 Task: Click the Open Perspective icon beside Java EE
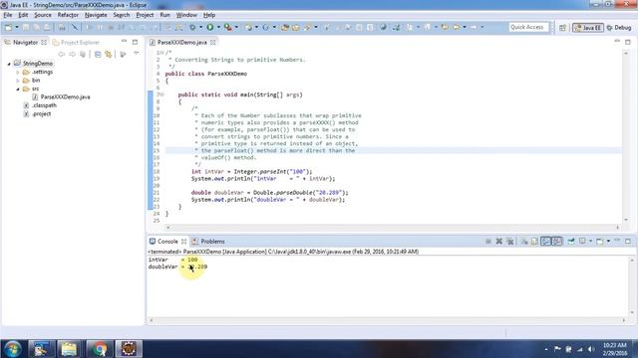click(x=562, y=28)
